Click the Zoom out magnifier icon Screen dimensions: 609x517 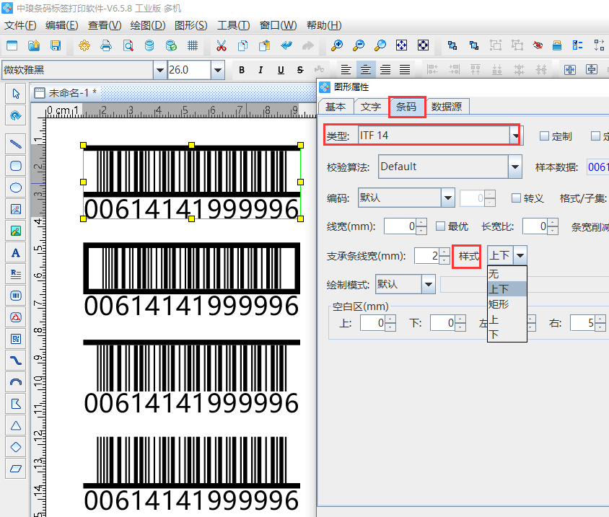tap(359, 45)
